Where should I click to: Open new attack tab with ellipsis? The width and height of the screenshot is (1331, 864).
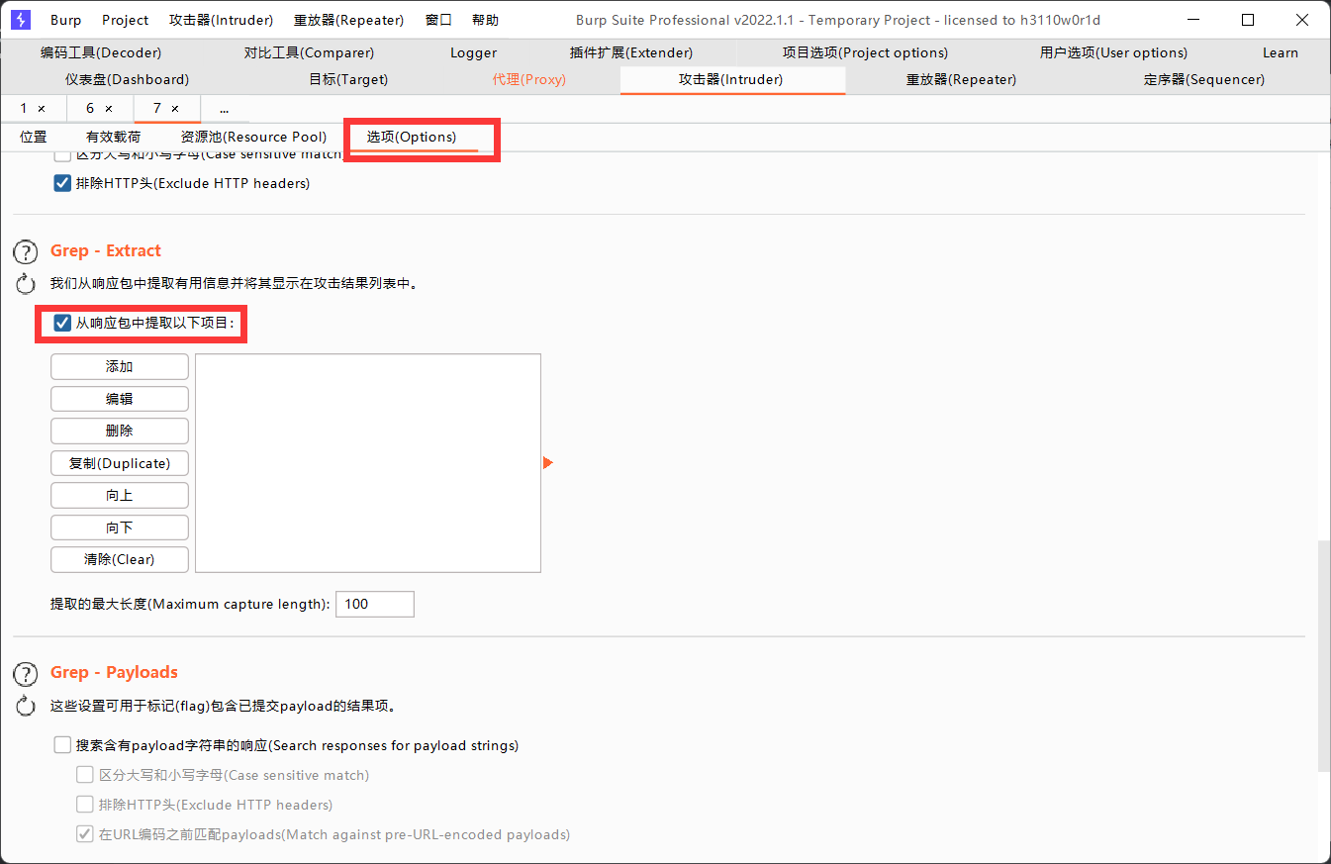[224, 109]
